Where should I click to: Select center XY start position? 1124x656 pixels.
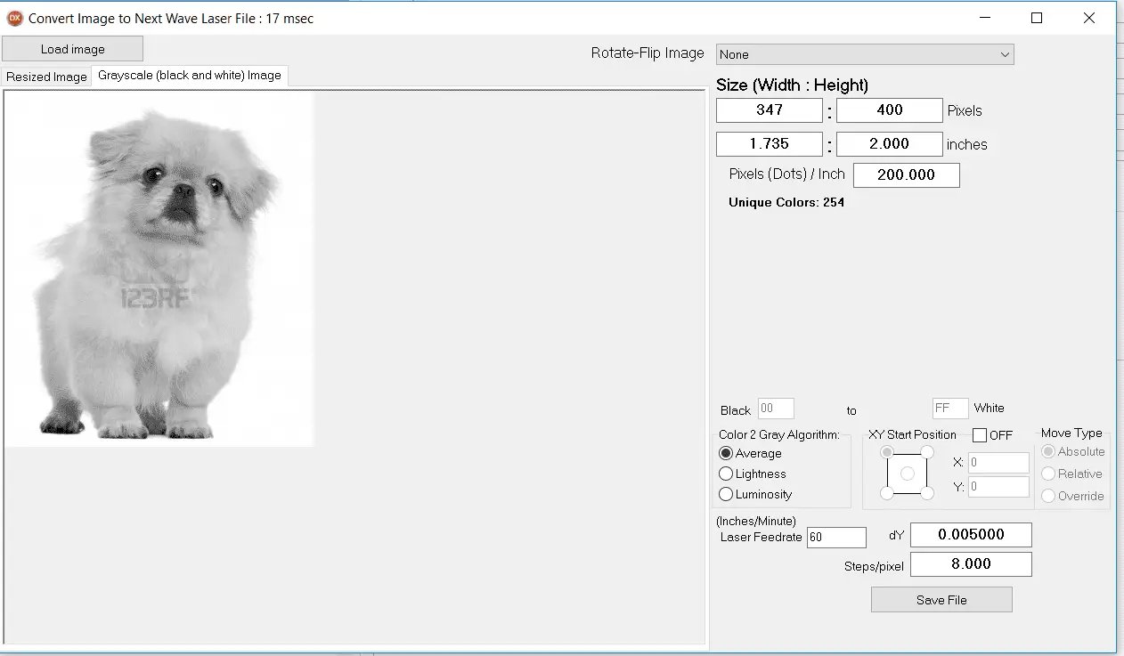[908, 474]
